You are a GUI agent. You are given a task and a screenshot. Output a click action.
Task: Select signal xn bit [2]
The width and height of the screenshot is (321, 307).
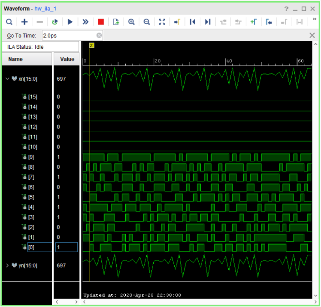[31, 227]
